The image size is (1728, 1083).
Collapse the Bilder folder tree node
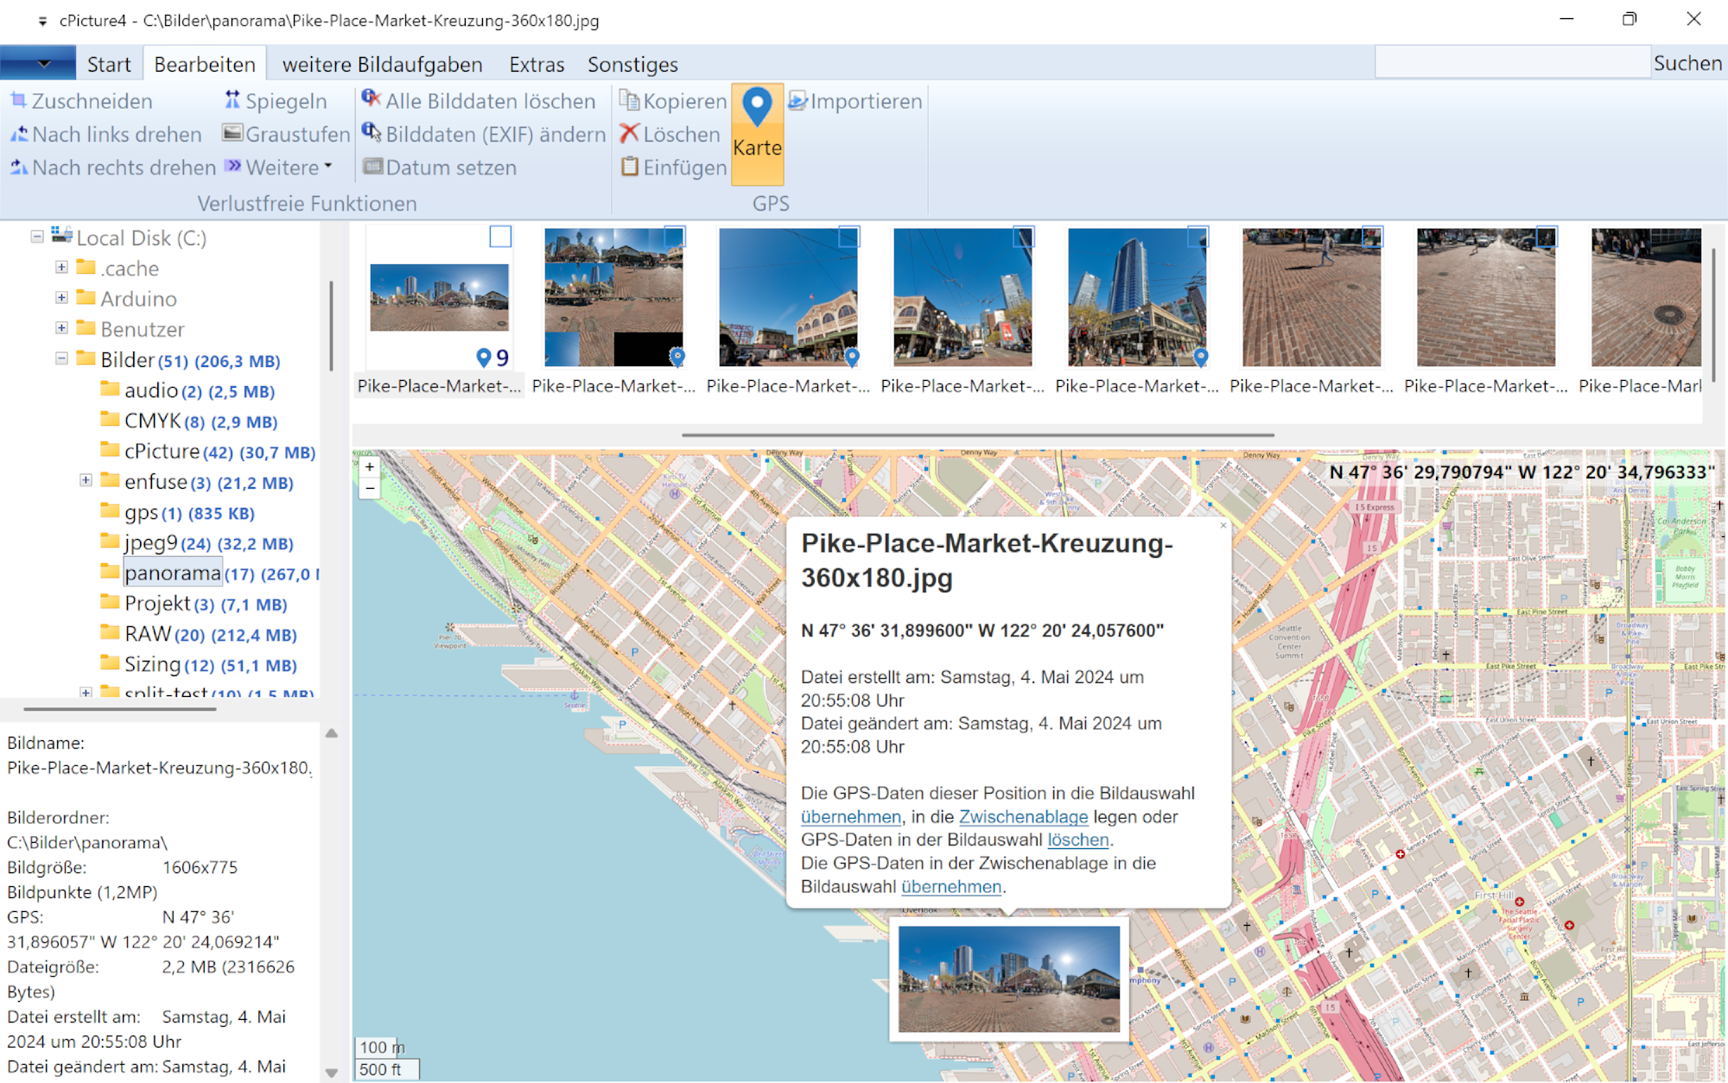pos(61,358)
